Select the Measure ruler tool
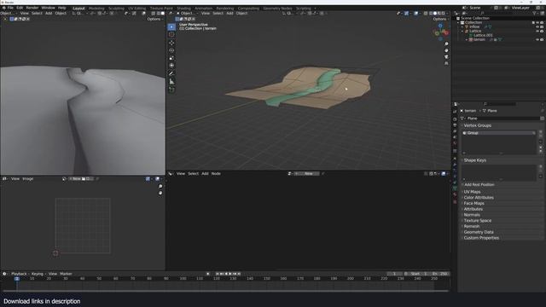Image resolution: width=546 pixels, height=307 pixels. (171, 82)
